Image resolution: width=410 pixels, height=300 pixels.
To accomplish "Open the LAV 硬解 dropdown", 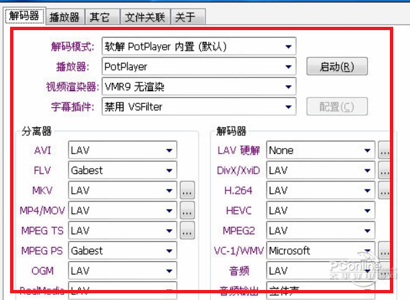I will click(321, 150).
